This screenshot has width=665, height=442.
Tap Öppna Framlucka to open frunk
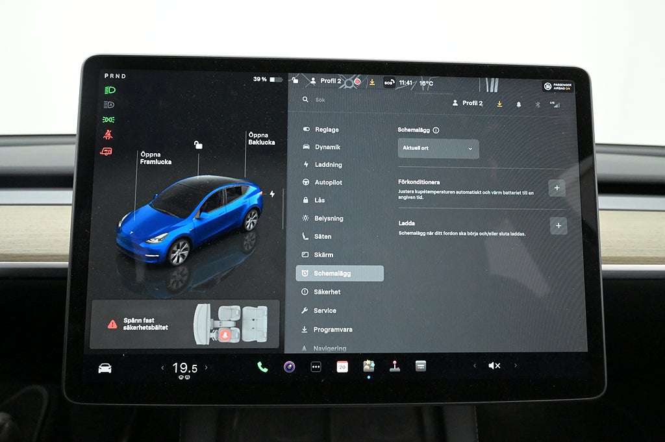pyautogui.click(x=155, y=158)
